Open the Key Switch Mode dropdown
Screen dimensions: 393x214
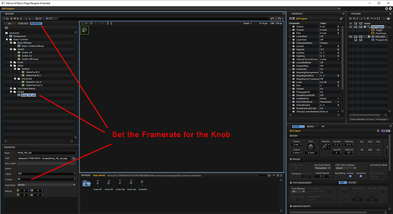322,168
